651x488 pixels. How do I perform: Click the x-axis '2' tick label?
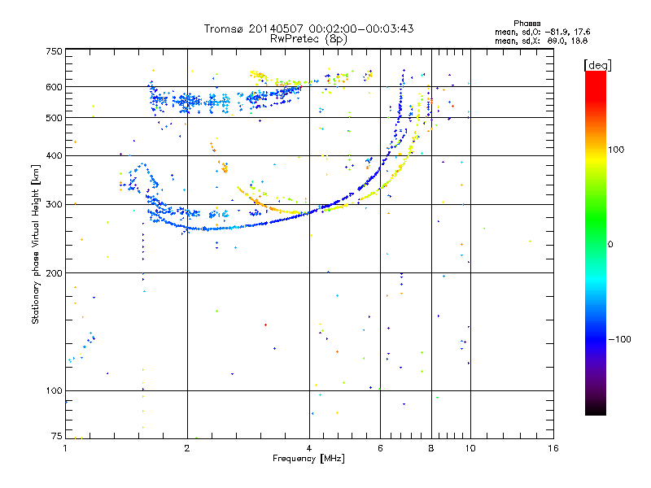[187, 448]
